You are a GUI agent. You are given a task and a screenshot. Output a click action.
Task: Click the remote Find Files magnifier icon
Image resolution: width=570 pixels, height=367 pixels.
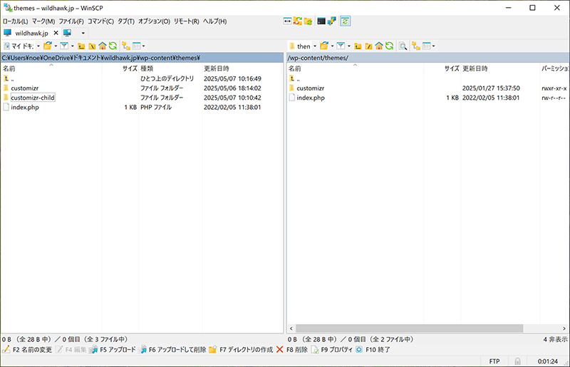pos(403,46)
